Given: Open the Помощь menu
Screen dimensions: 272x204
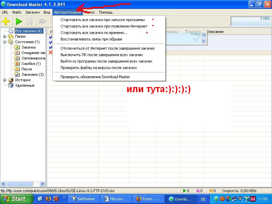Looking at the screenshot, I should 106,12.
